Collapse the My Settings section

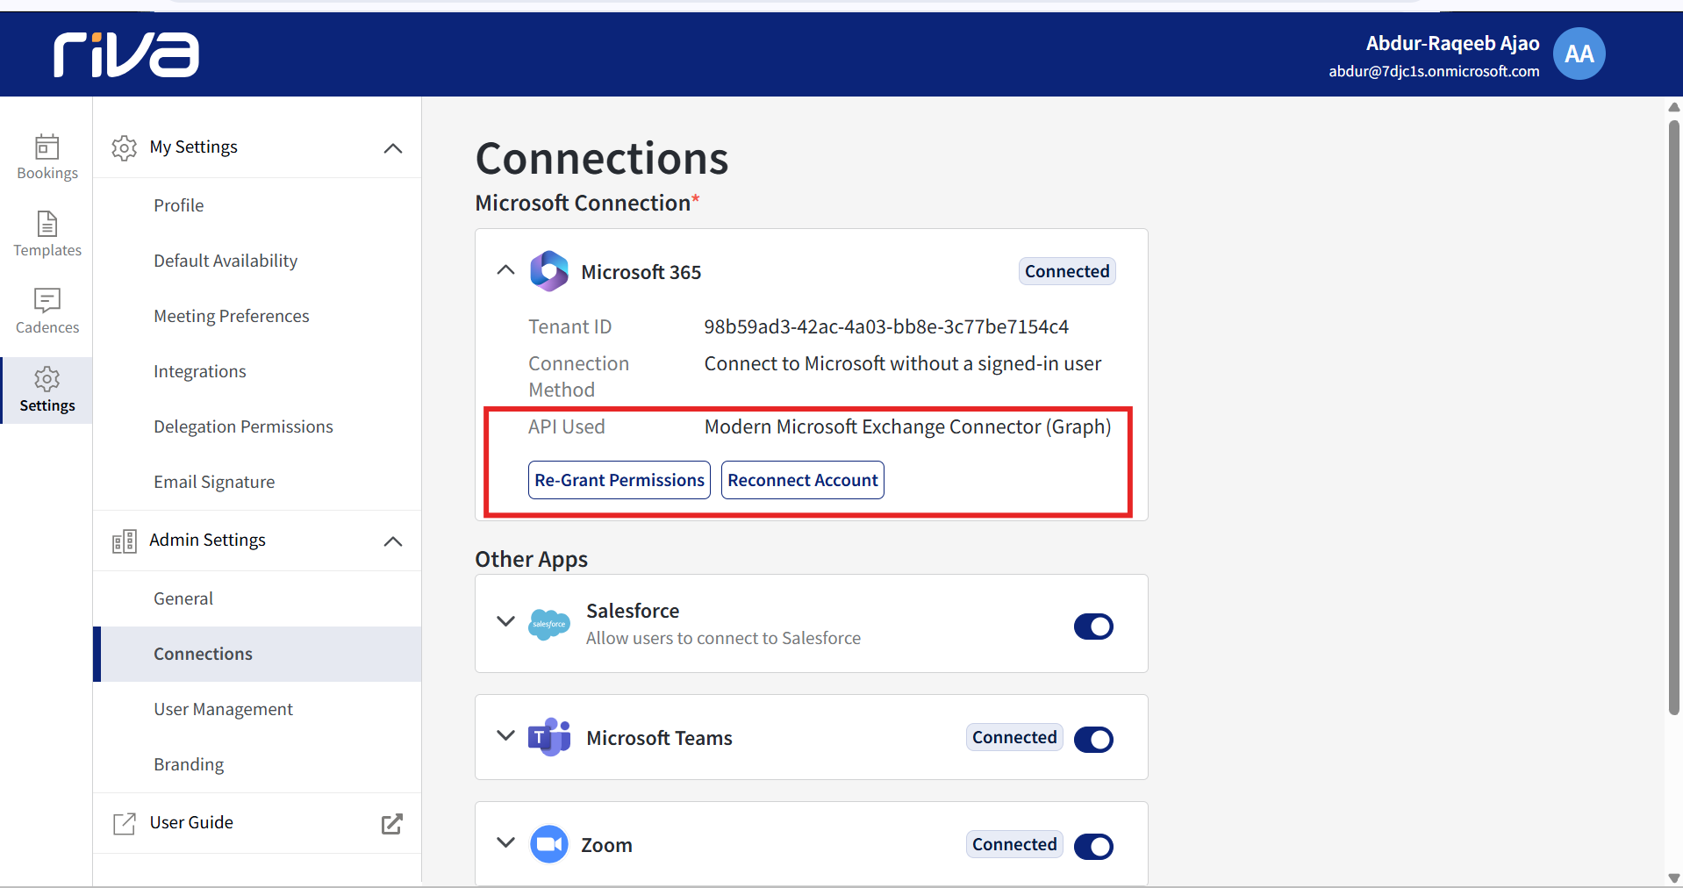[393, 148]
